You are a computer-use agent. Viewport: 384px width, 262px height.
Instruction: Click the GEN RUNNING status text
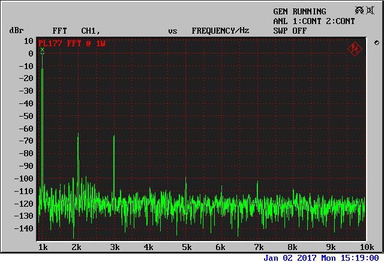pyautogui.click(x=299, y=11)
